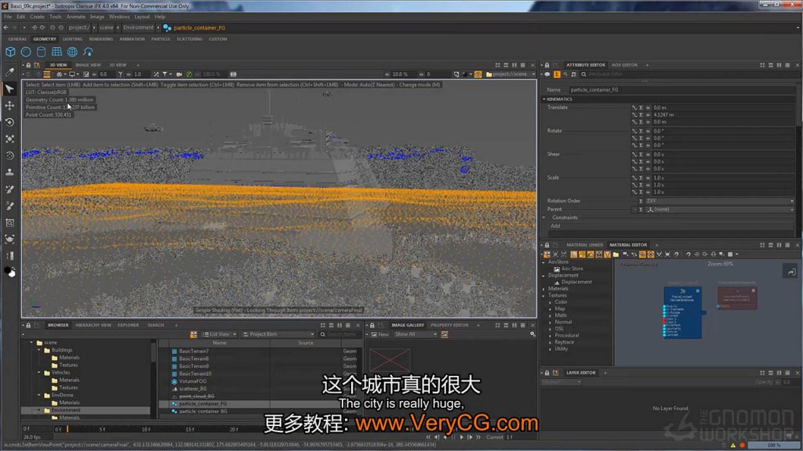Expand the Materials group in Material Editor
This screenshot has height=451, width=803.
(544, 289)
